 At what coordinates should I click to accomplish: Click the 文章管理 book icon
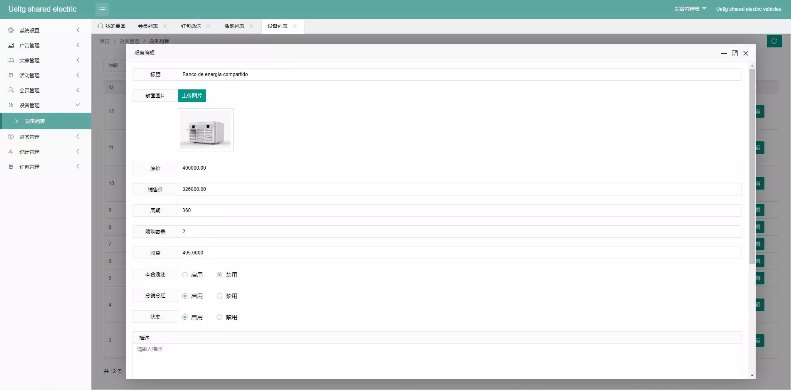pyautogui.click(x=11, y=60)
